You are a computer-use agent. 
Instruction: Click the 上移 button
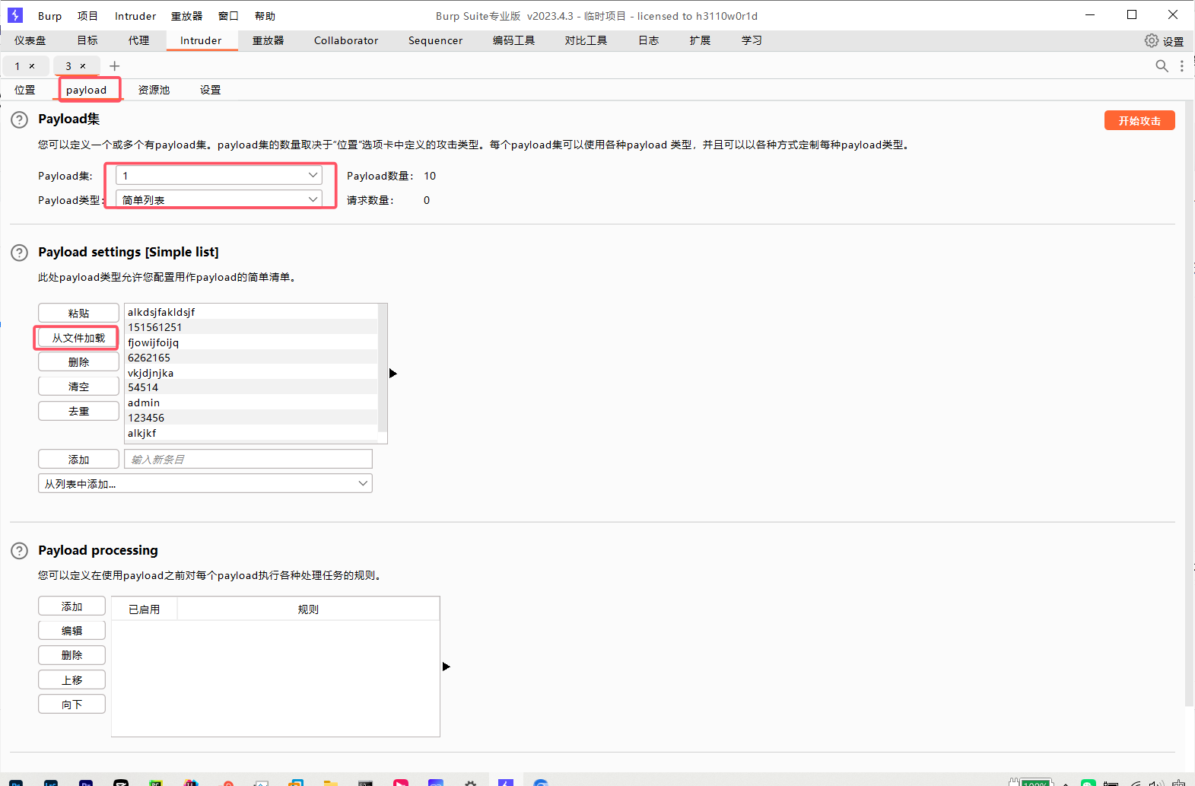[72, 680]
